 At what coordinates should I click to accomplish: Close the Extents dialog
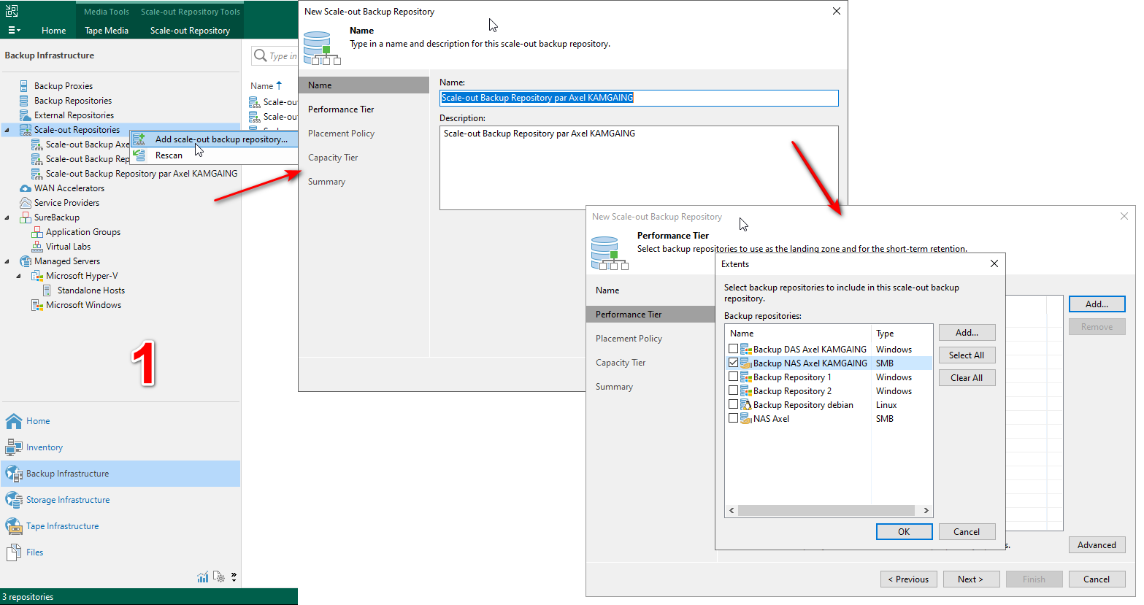tap(994, 264)
